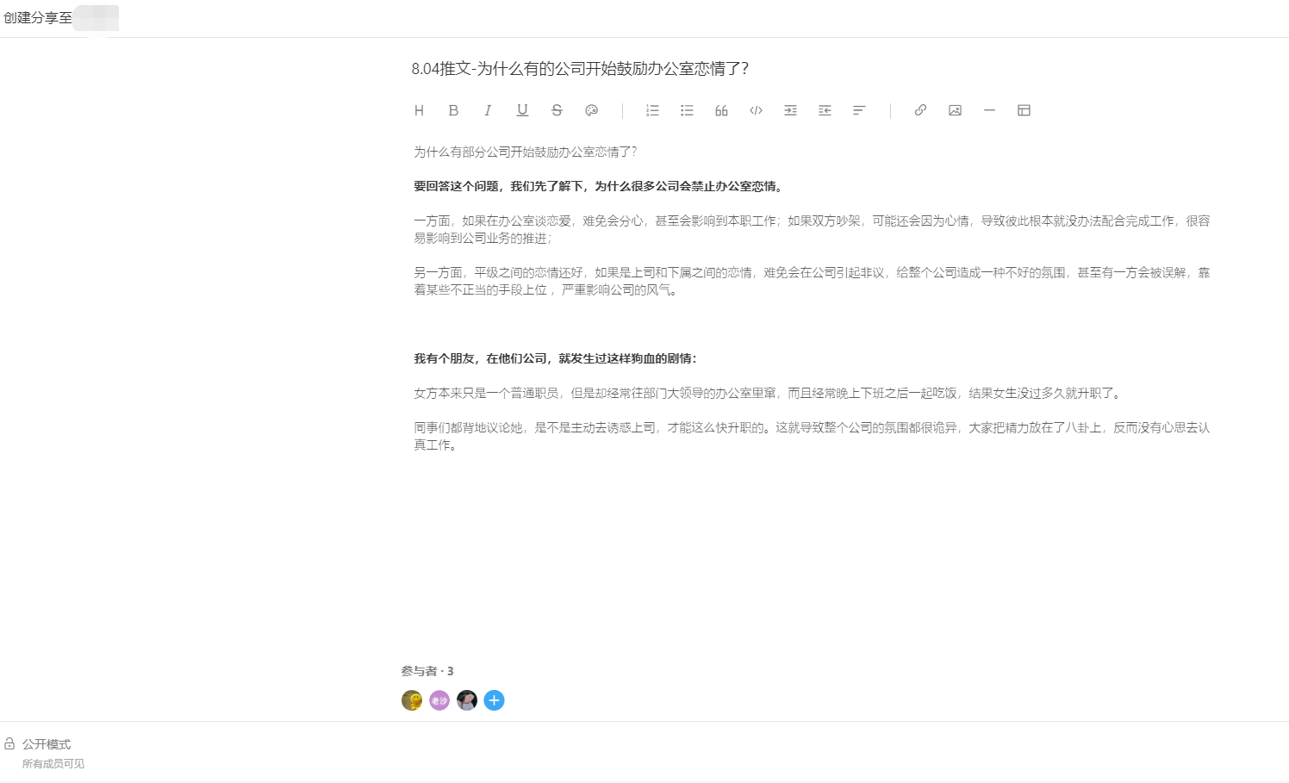Insert a horizontal divider line
Image resolution: width=1289 pixels, height=783 pixels.
(x=988, y=110)
